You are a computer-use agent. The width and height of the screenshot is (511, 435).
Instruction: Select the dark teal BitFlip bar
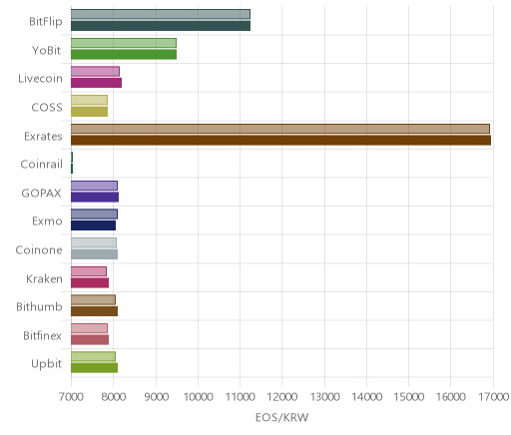click(x=161, y=26)
